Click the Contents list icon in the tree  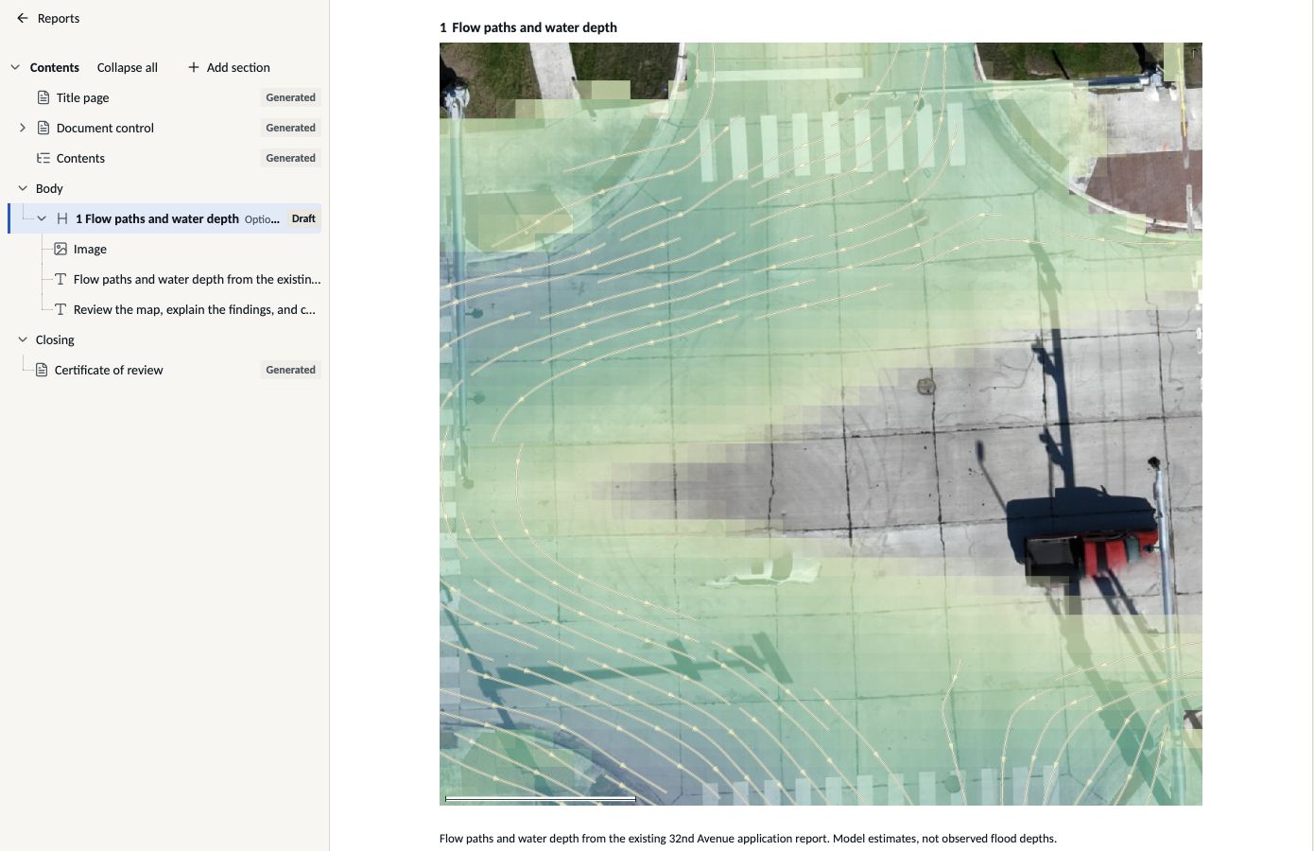click(43, 158)
